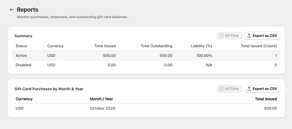Click the Total Issued (Count) header
Viewport: 292px width, 129px height.
tap(259, 46)
